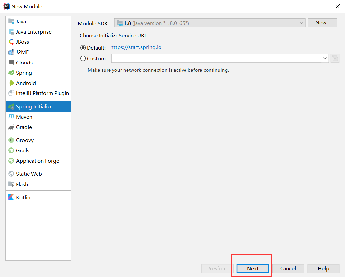Select the Default URL radio button

[x=83, y=48]
